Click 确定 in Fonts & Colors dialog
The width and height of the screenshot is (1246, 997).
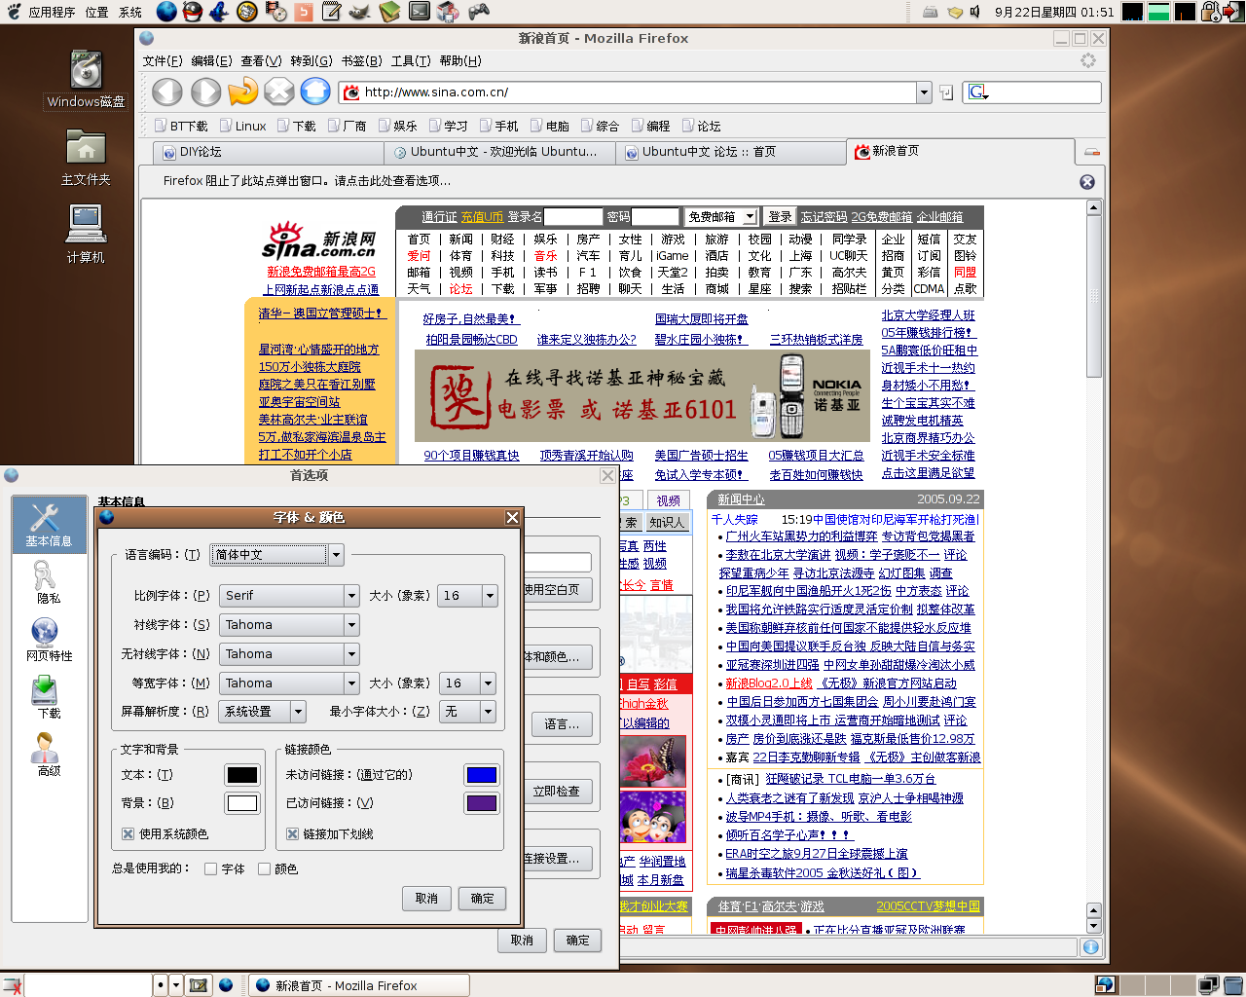pos(482,898)
